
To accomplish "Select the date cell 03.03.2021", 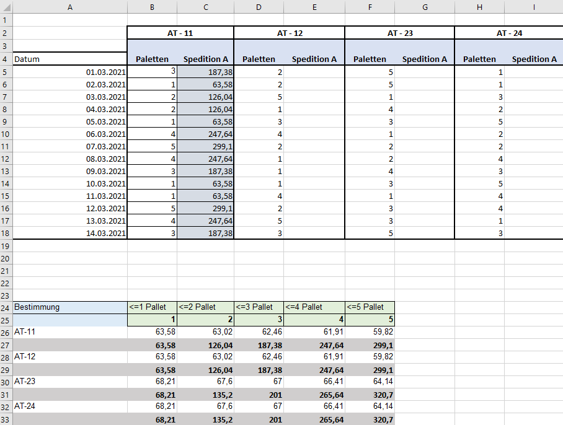I will [x=70, y=97].
